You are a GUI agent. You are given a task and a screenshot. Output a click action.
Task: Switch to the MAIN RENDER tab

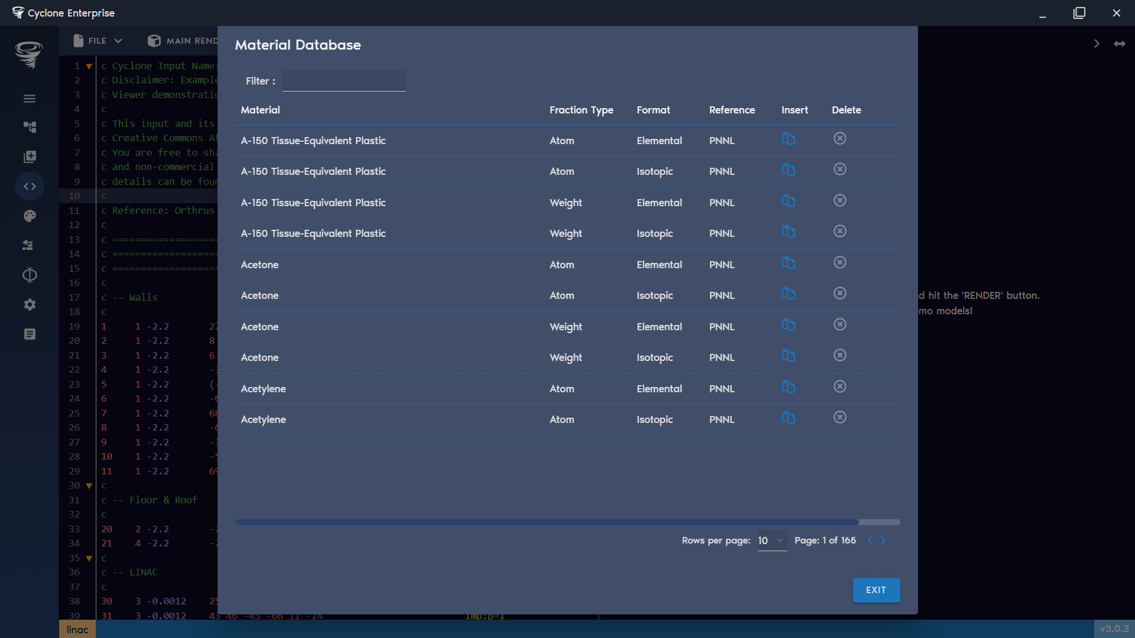(182, 41)
